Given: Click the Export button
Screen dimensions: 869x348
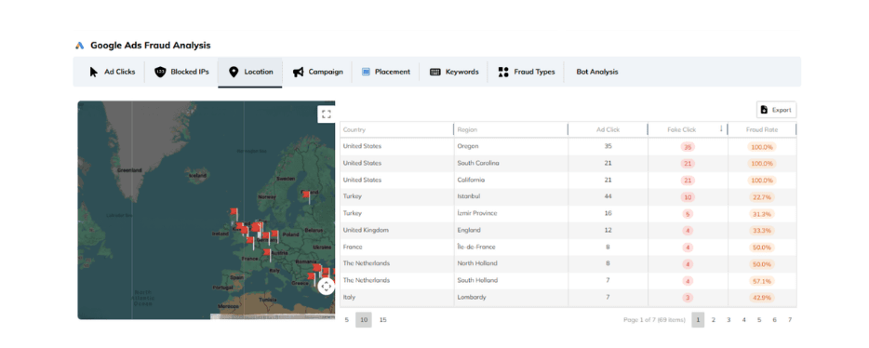Looking at the screenshot, I should [x=777, y=110].
